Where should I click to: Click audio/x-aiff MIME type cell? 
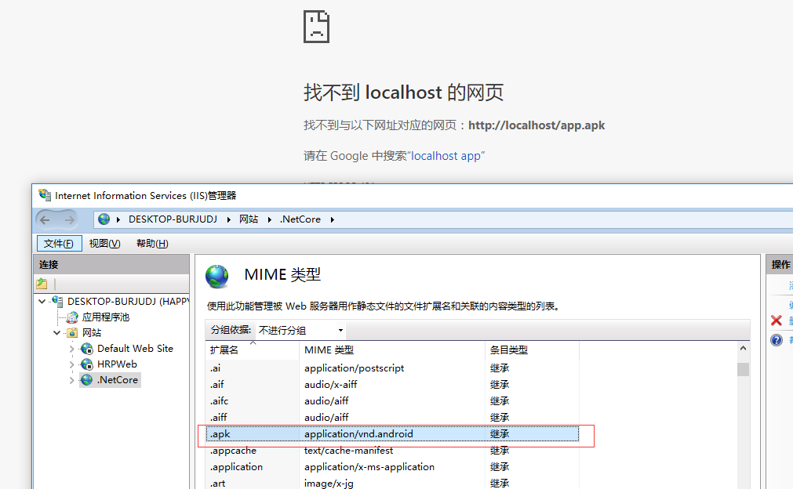331,385
